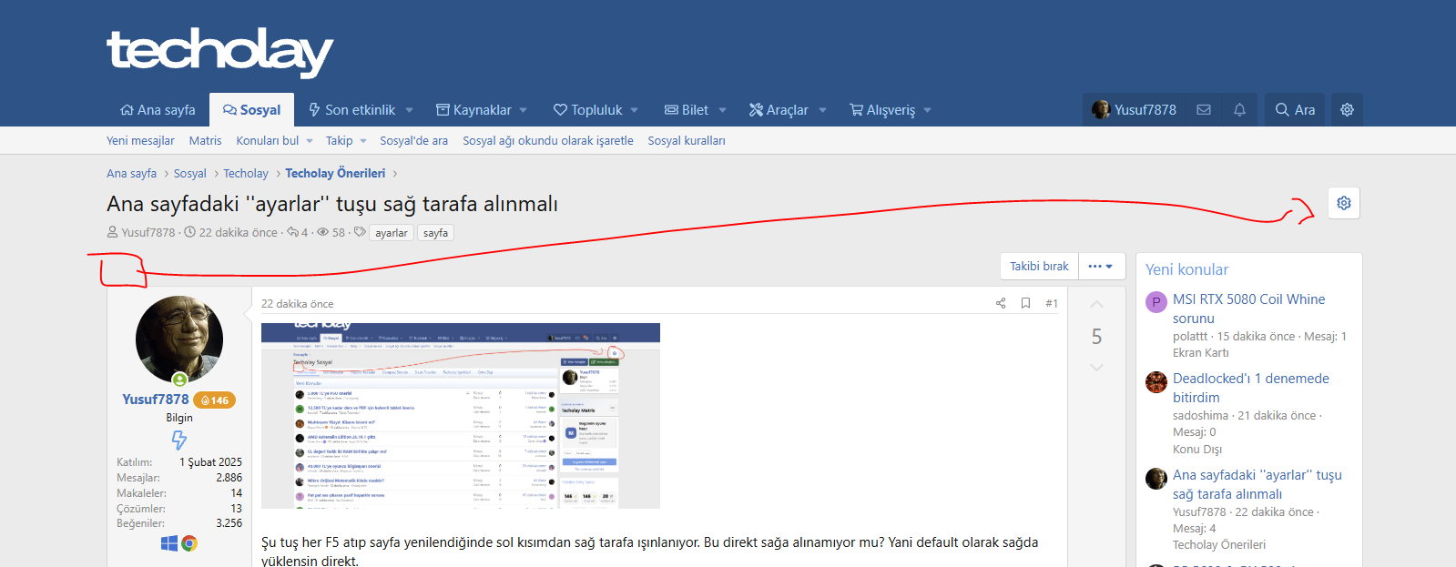Screen dimensions: 1456x567
Task: Click the Techolay Önerileri breadcrumb link
Action: 335,173
